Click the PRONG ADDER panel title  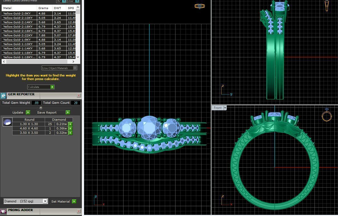click(x=20, y=210)
